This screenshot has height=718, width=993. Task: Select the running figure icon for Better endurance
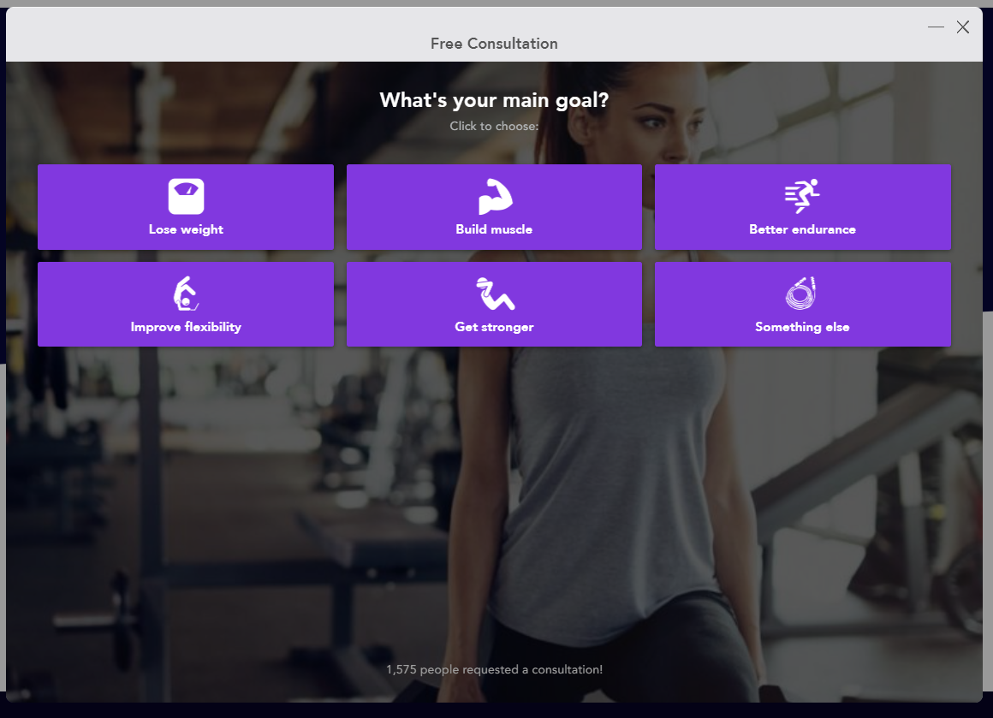tap(803, 195)
